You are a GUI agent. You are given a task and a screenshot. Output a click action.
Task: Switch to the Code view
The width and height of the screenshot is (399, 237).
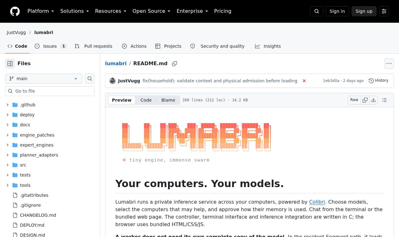point(146,100)
